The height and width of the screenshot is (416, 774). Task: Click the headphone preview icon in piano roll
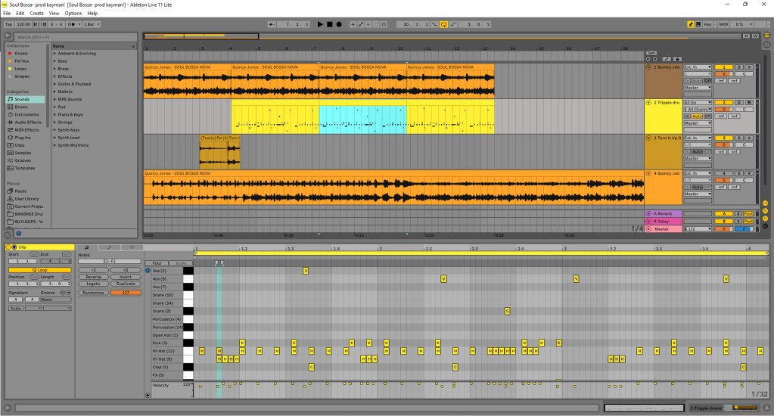148,270
